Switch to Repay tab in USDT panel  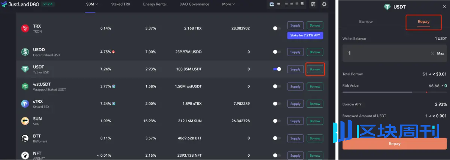[x=423, y=22]
